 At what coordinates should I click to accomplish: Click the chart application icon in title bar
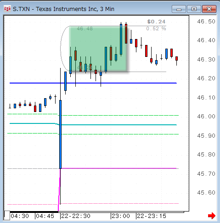coord(7,9)
